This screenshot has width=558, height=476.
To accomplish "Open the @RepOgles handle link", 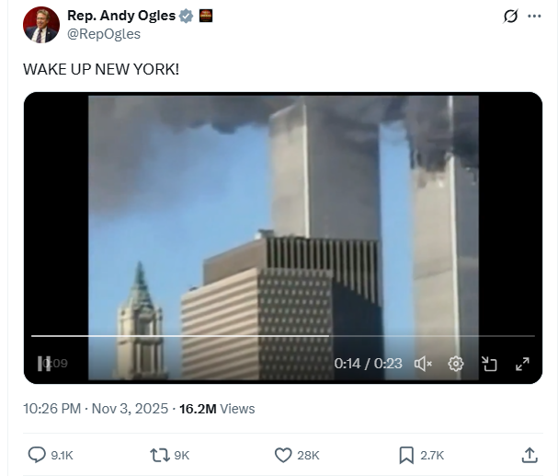I will tap(104, 34).
